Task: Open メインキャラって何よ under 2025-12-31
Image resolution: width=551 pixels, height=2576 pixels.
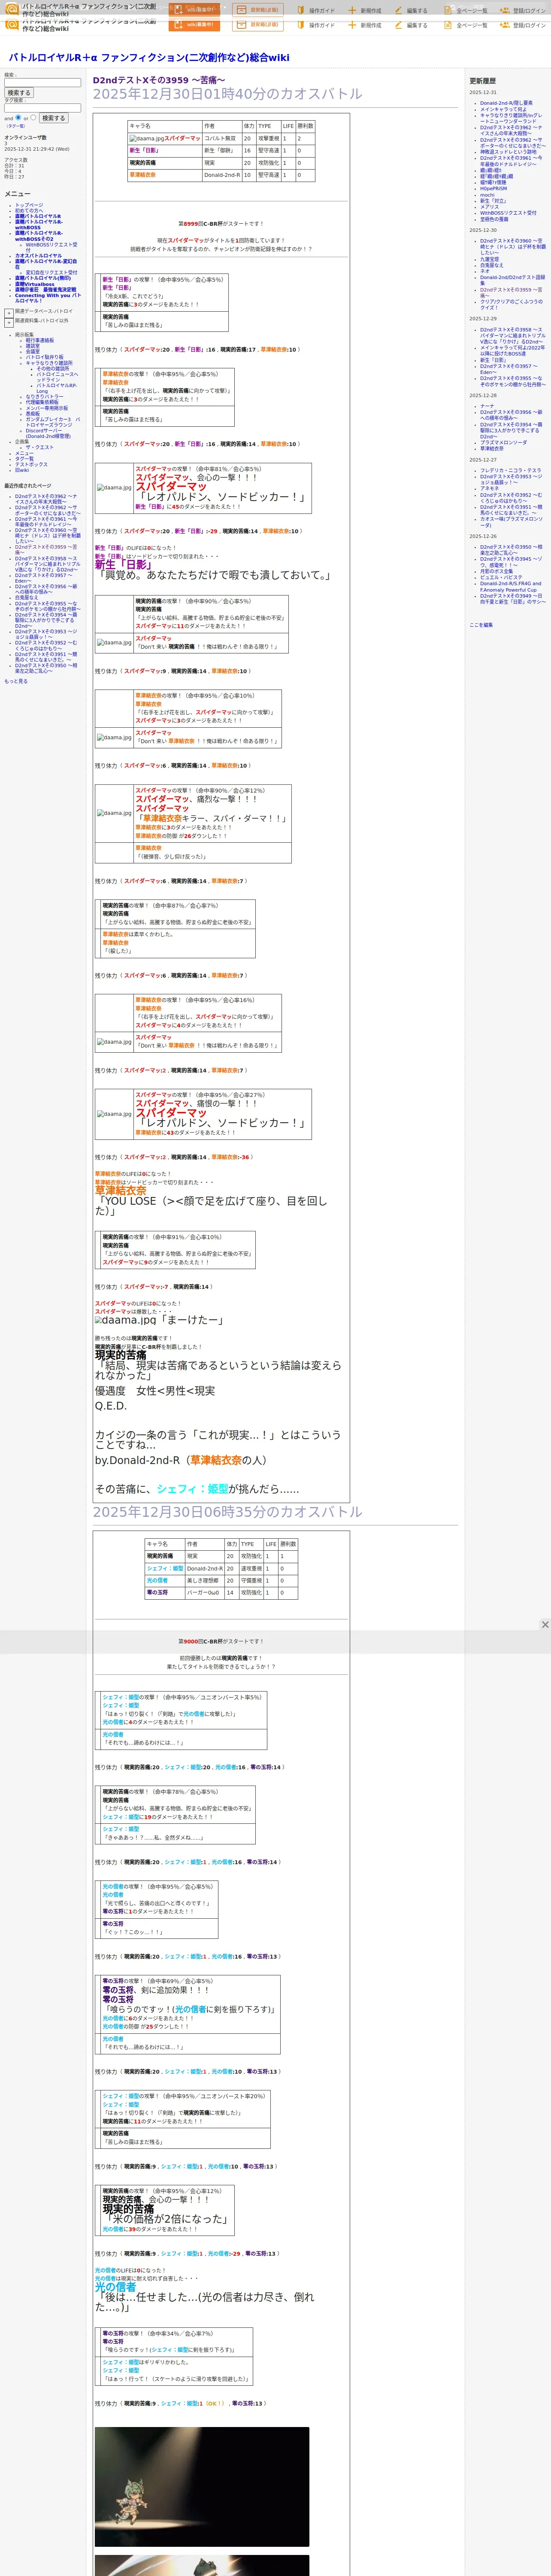Action: pyautogui.click(x=503, y=109)
